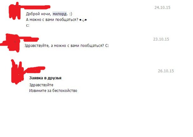Select the 26.10.15 date stamp

tap(166, 71)
